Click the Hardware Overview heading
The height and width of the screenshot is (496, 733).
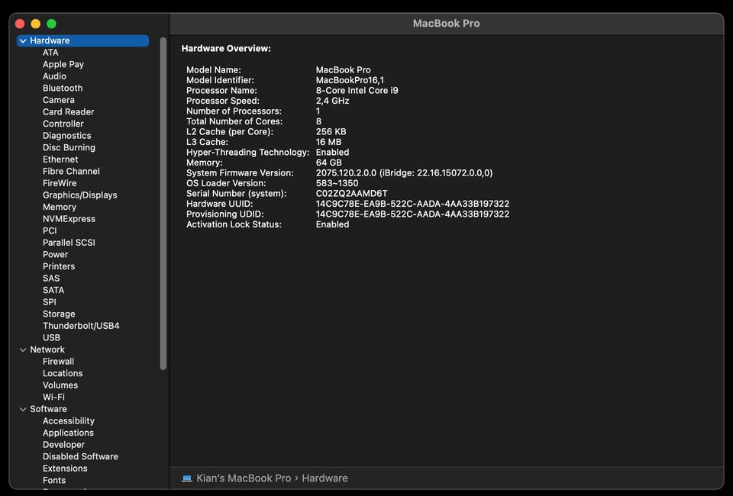coord(226,49)
